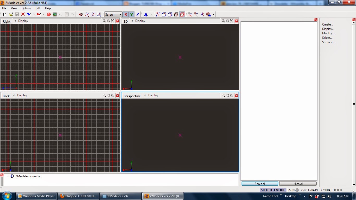Open the Options menu

click(26, 8)
